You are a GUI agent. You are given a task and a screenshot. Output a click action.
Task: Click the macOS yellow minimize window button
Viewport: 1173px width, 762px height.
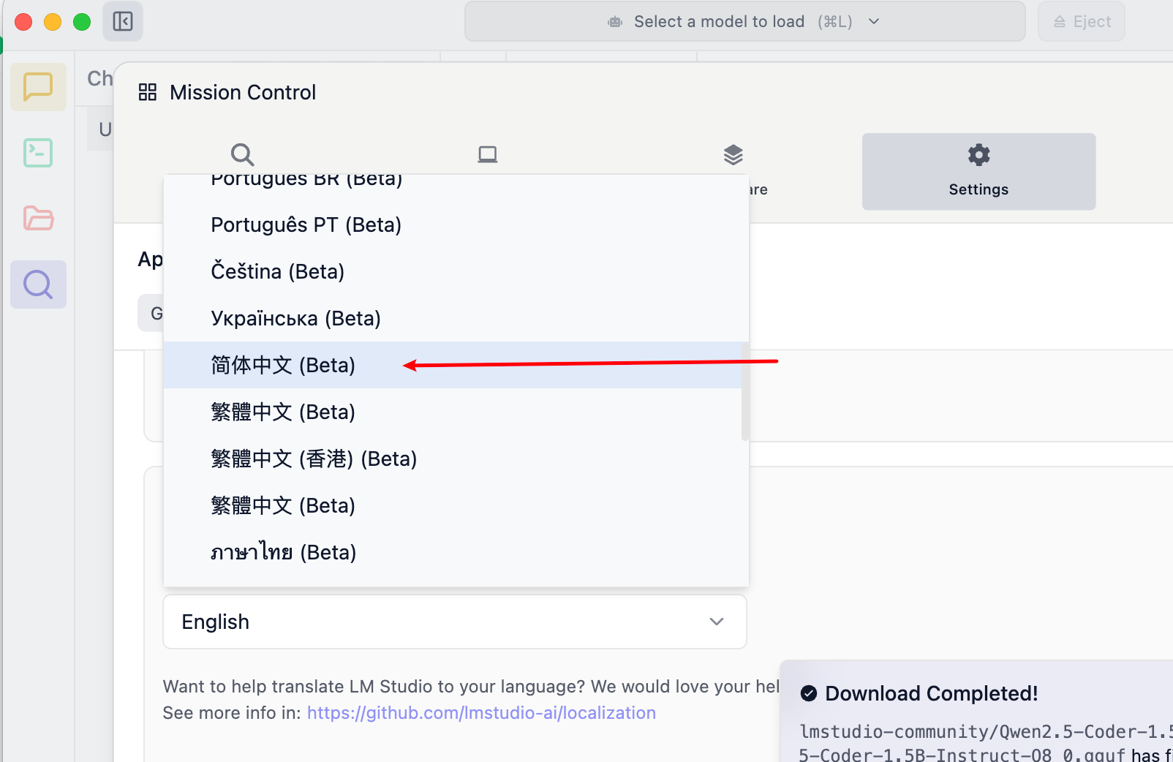point(53,22)
